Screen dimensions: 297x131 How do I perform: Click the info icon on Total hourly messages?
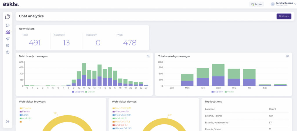point(148,56)
